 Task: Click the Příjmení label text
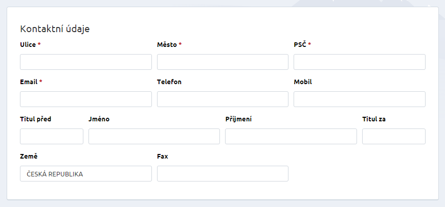tap(238, 119)
